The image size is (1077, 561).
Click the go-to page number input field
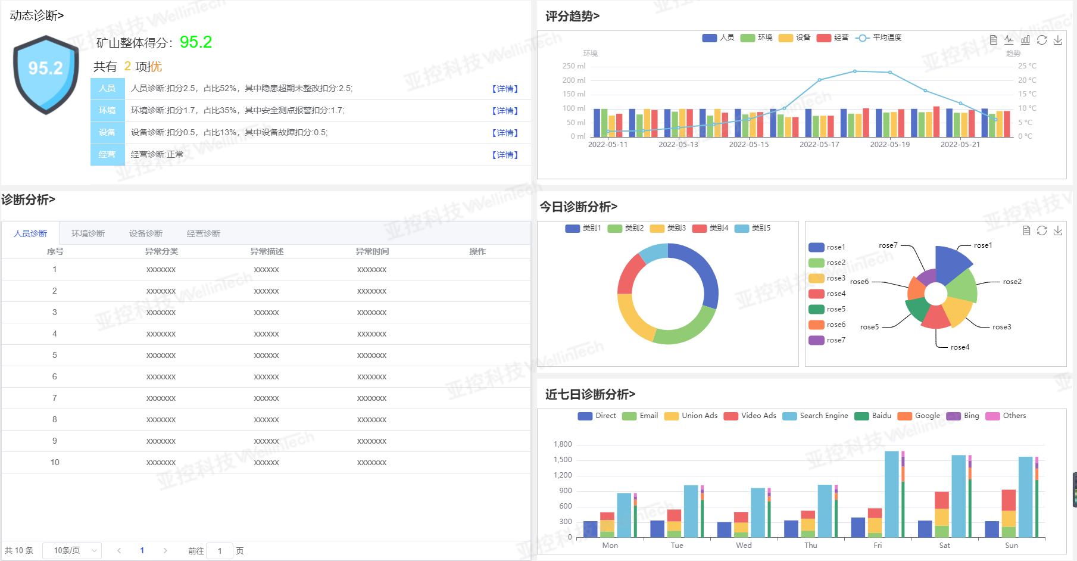tap(220, 551)
